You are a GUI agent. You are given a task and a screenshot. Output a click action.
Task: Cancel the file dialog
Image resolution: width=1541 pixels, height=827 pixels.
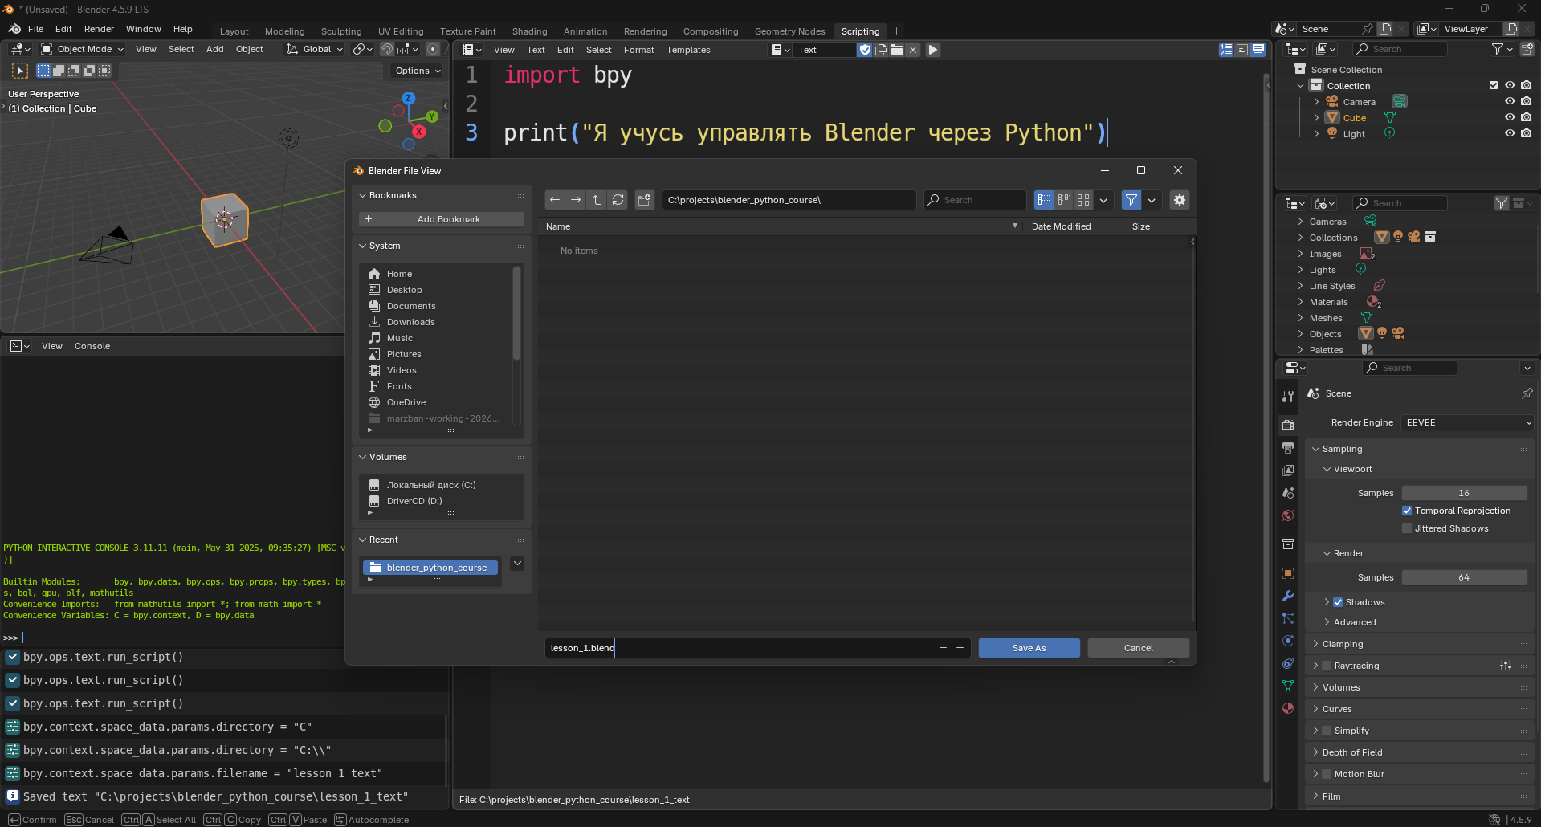(x=1138, y=648)
